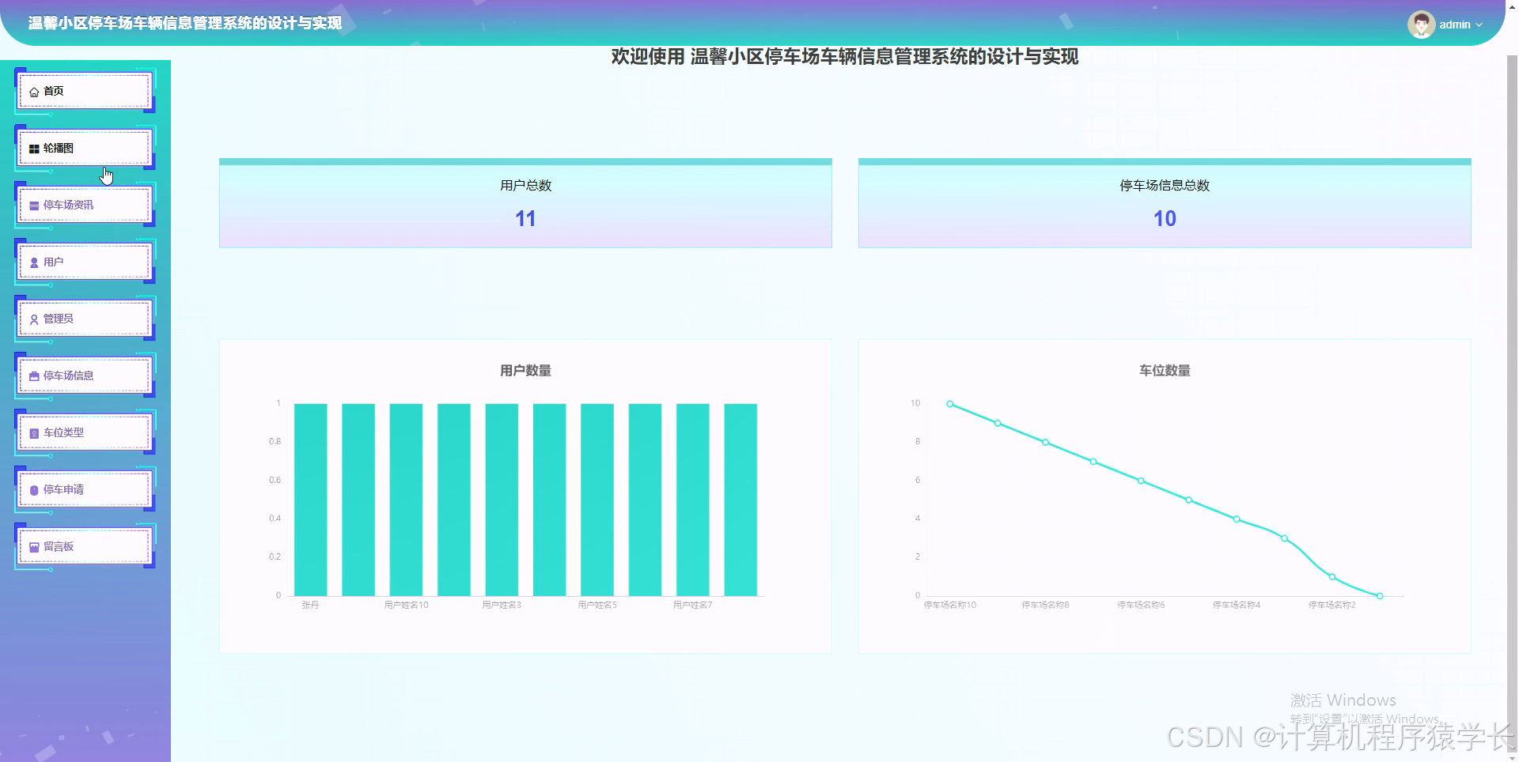Click the 用户总数 statistics card
This screenshot has width=1519, height=762.
525,202
